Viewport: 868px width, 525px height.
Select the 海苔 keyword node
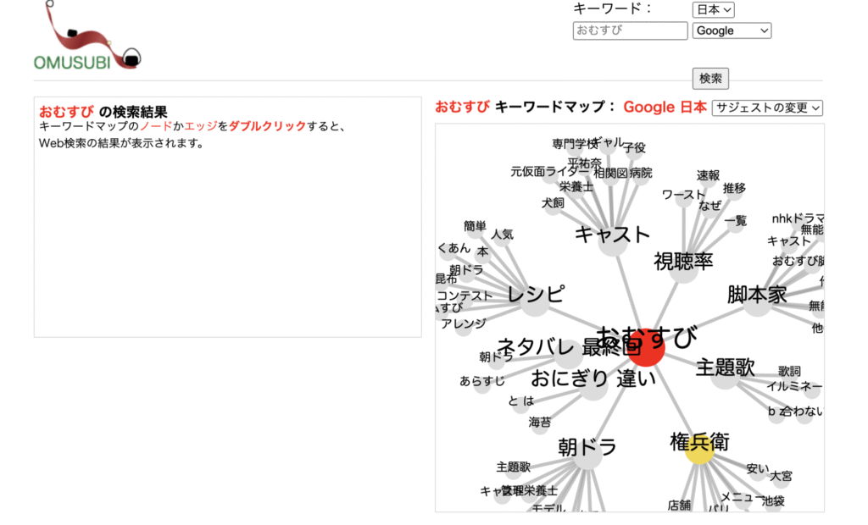click(x=540, y=422)
